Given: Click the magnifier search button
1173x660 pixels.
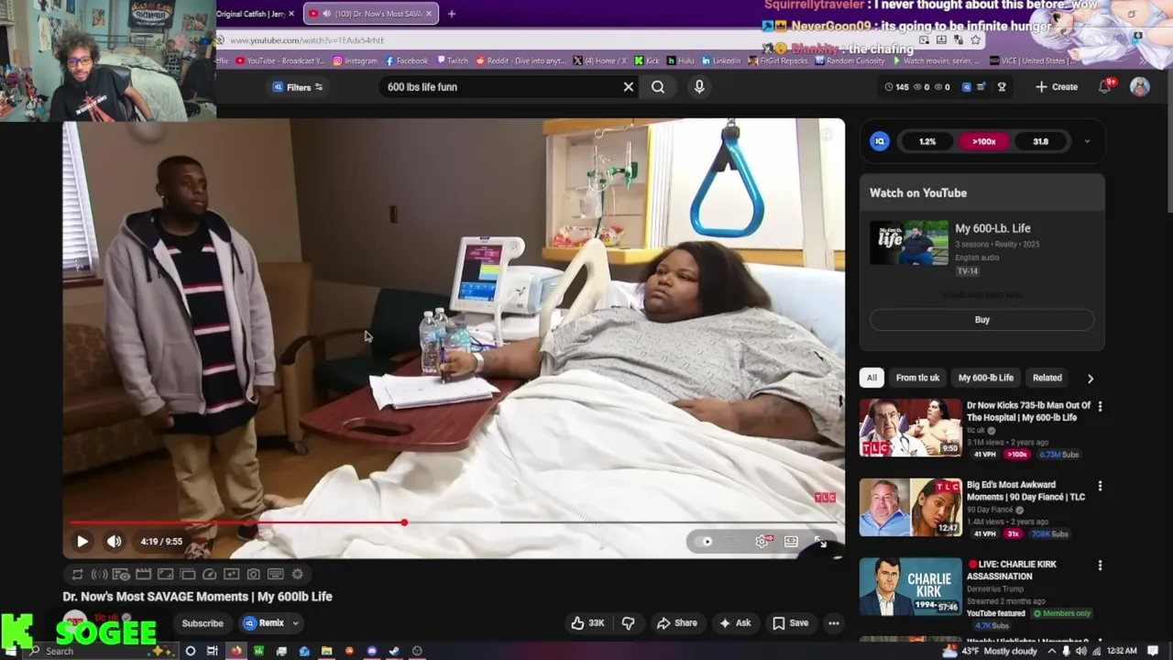Looking at the screenshot, I should coord(658,87).
